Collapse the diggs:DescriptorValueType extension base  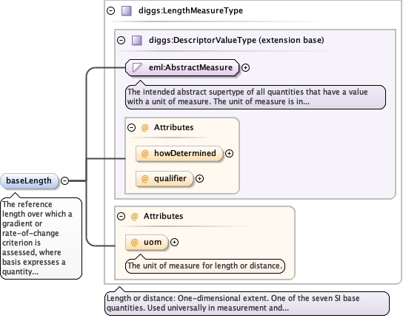(121, 40)
